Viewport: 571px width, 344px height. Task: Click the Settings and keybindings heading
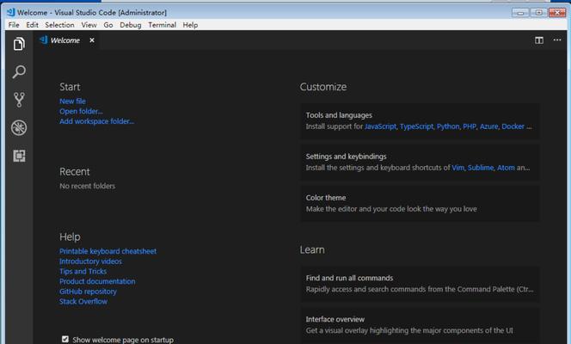(x=346, y=157)
